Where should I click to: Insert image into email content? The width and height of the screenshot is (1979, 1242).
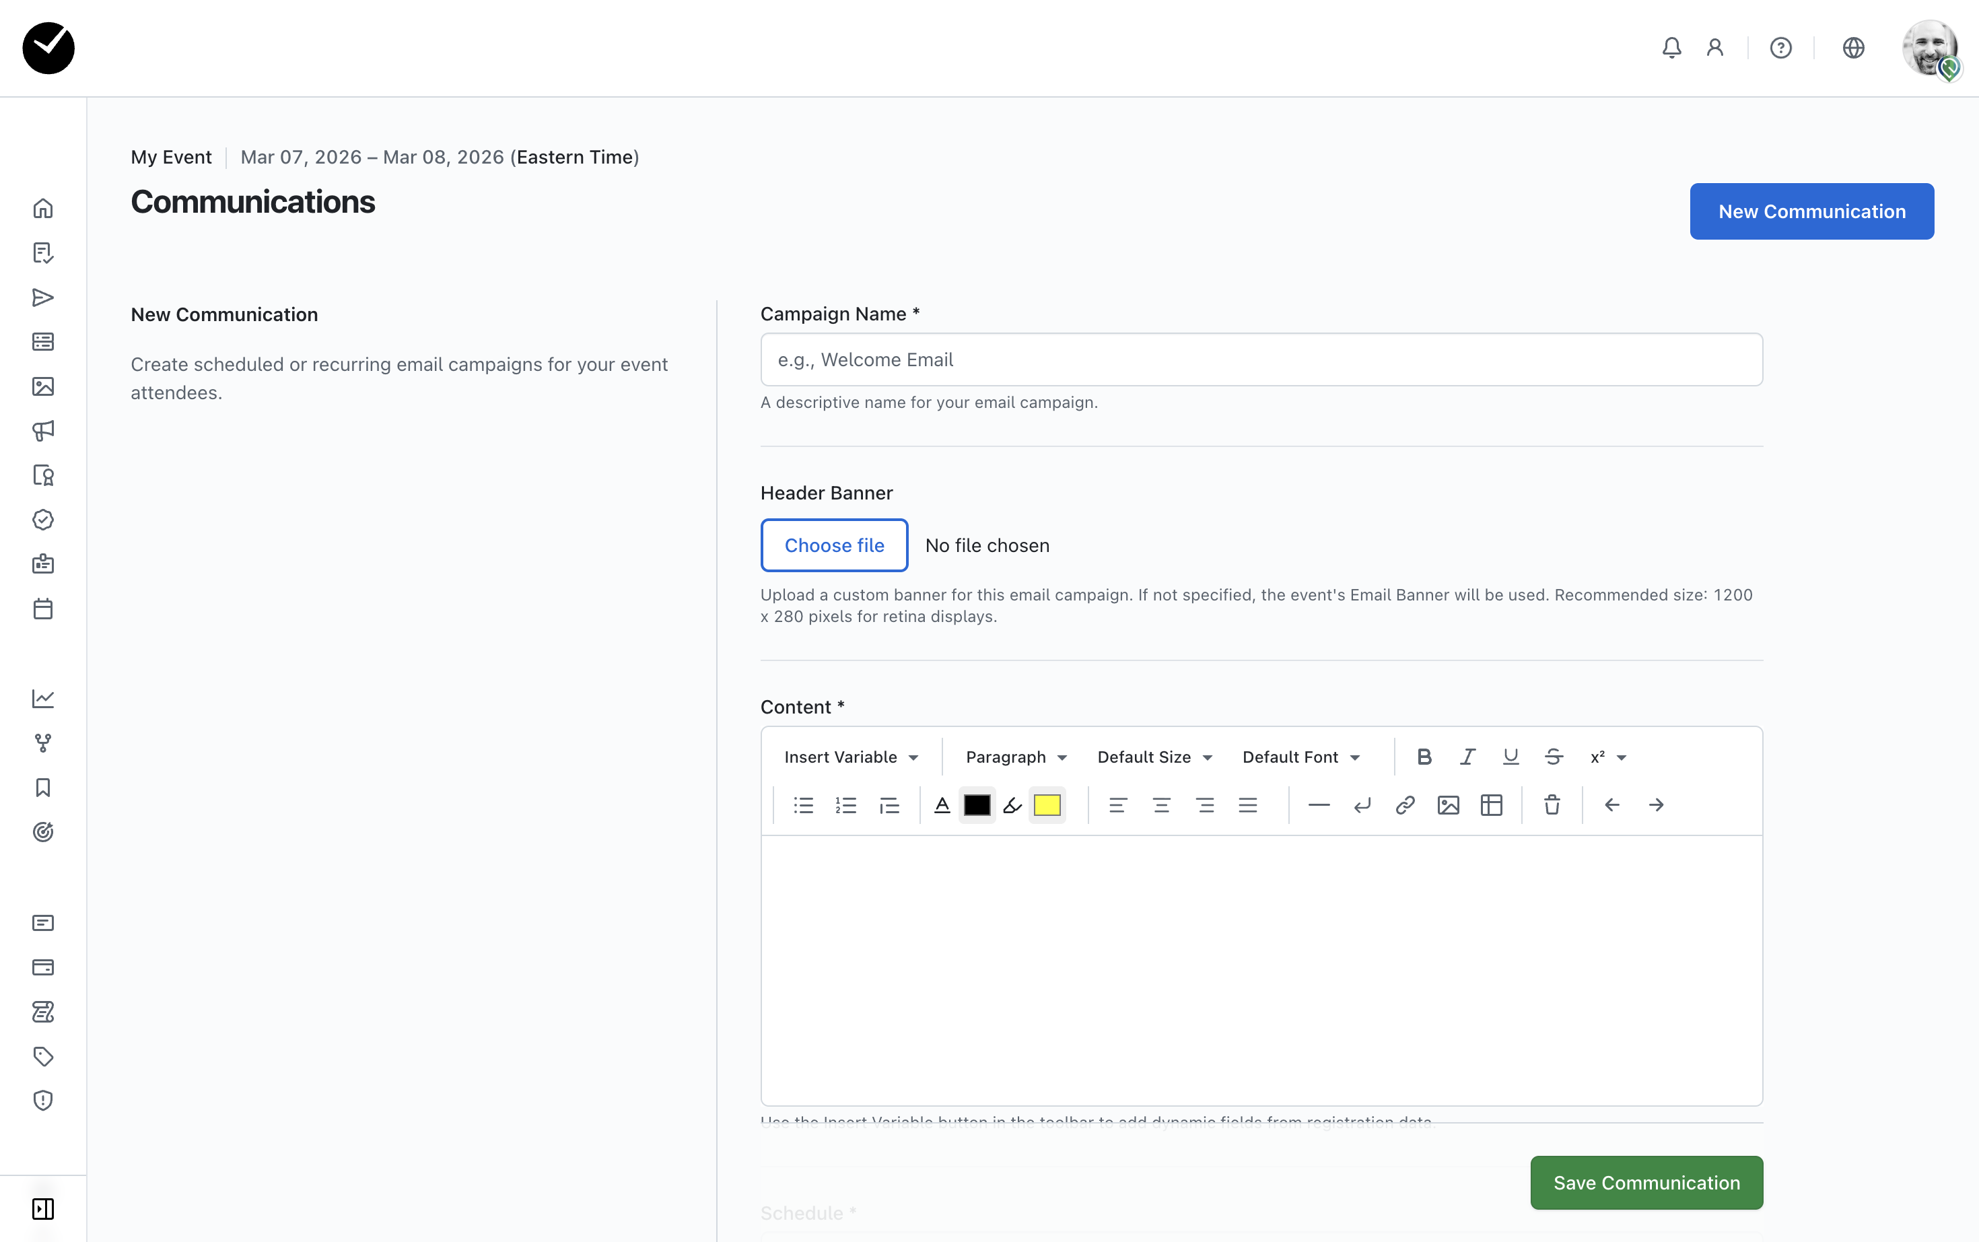1448,805
